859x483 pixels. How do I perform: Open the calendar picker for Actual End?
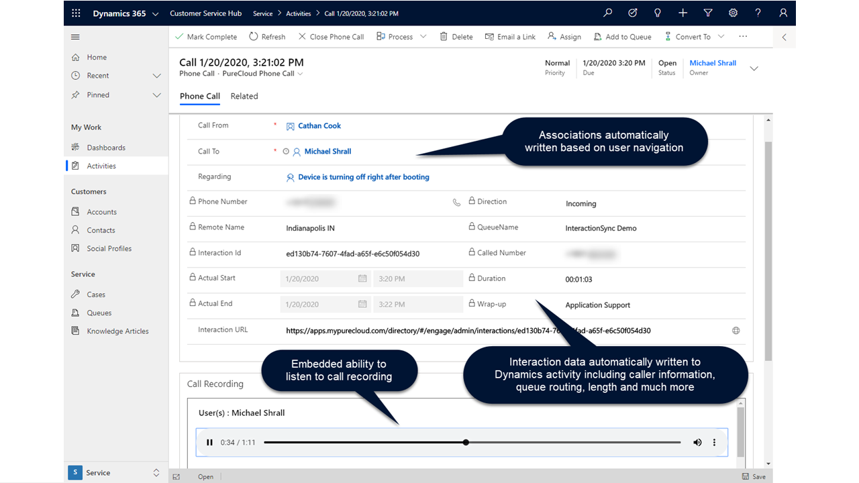[x=362, y=304]
